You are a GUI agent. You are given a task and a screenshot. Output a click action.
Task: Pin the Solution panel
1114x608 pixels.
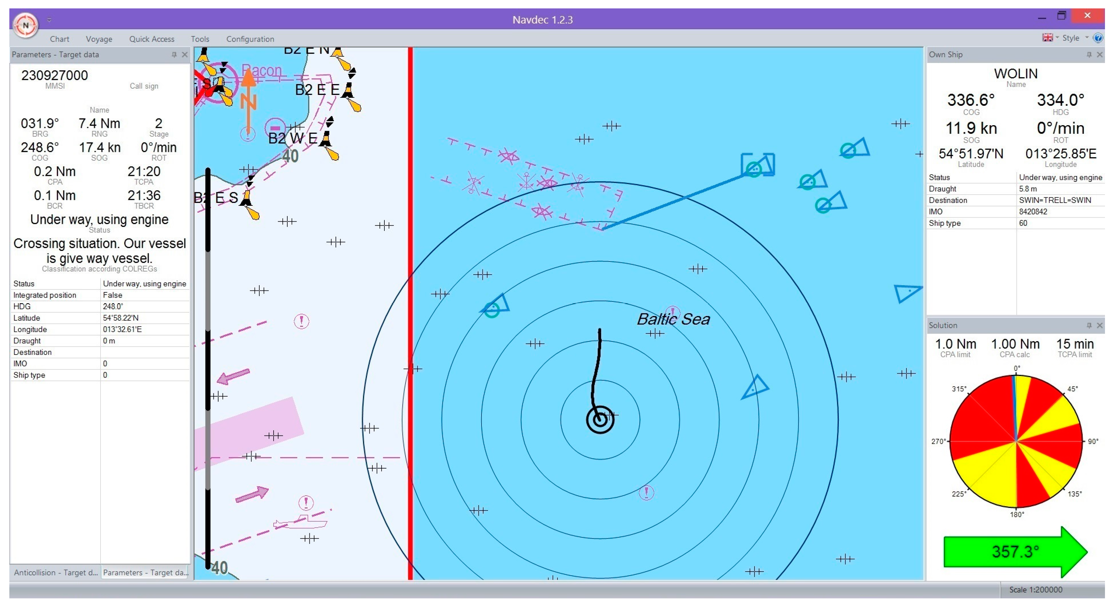[x=1089, y=325]
